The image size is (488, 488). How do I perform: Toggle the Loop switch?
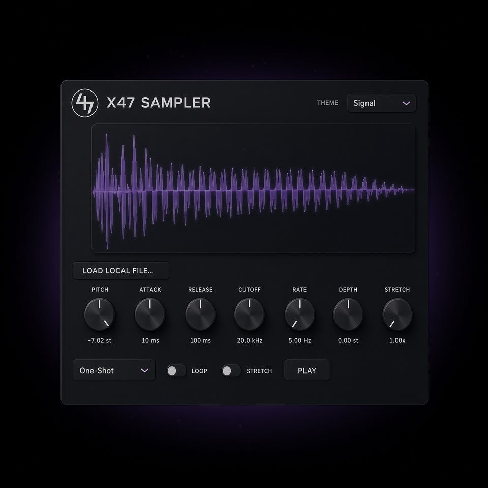point(176,371)
